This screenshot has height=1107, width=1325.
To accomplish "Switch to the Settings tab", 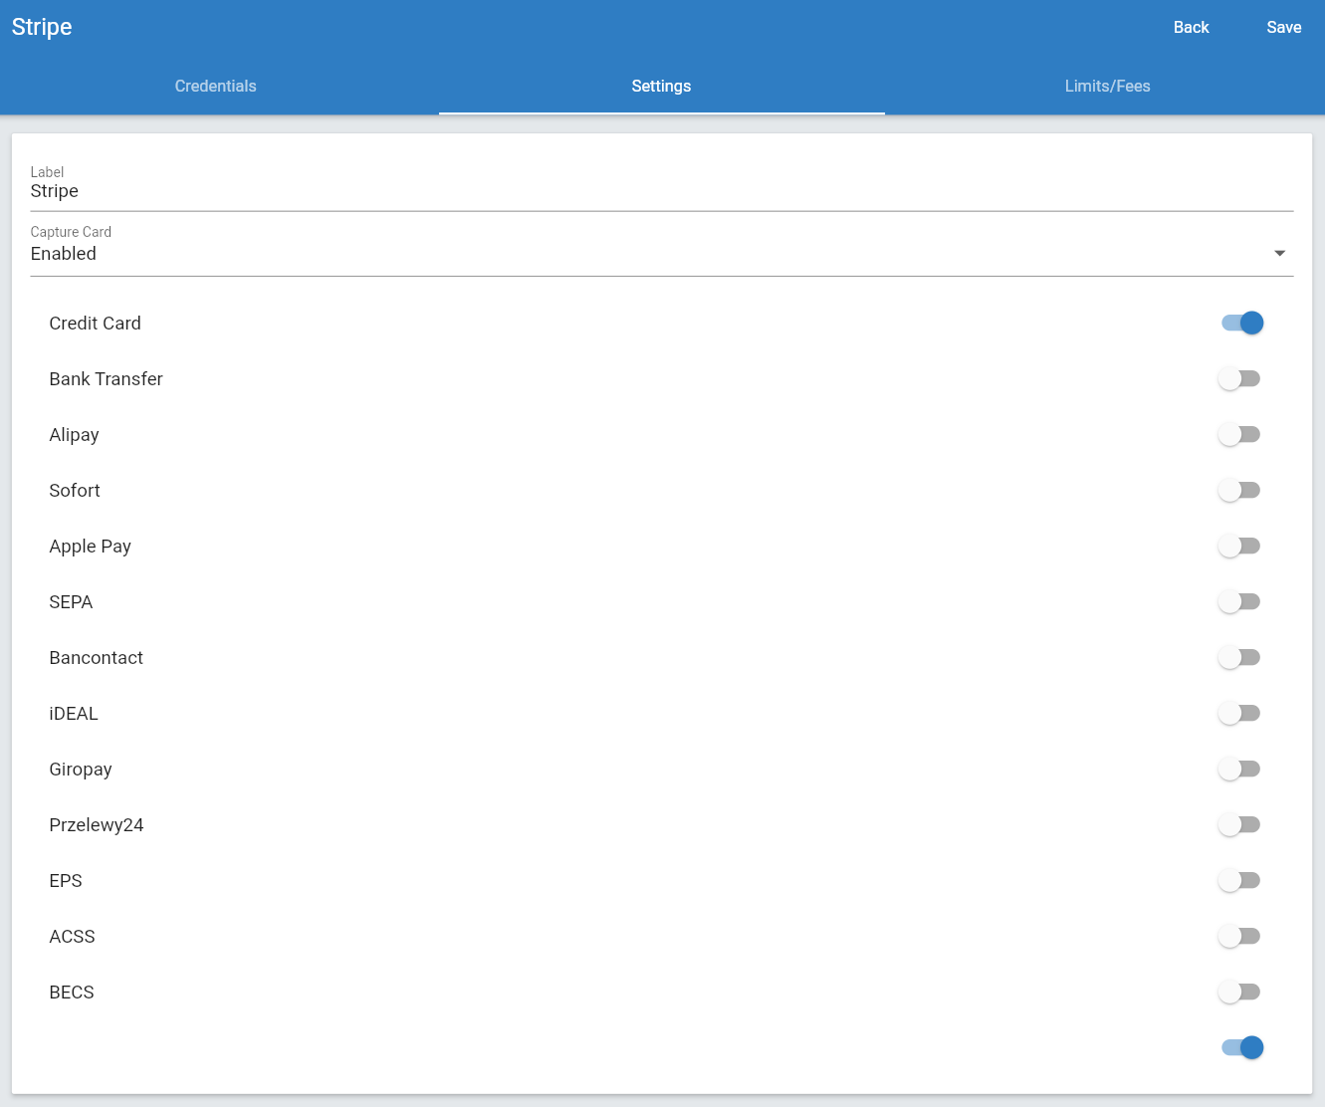I will click(661, 86).
